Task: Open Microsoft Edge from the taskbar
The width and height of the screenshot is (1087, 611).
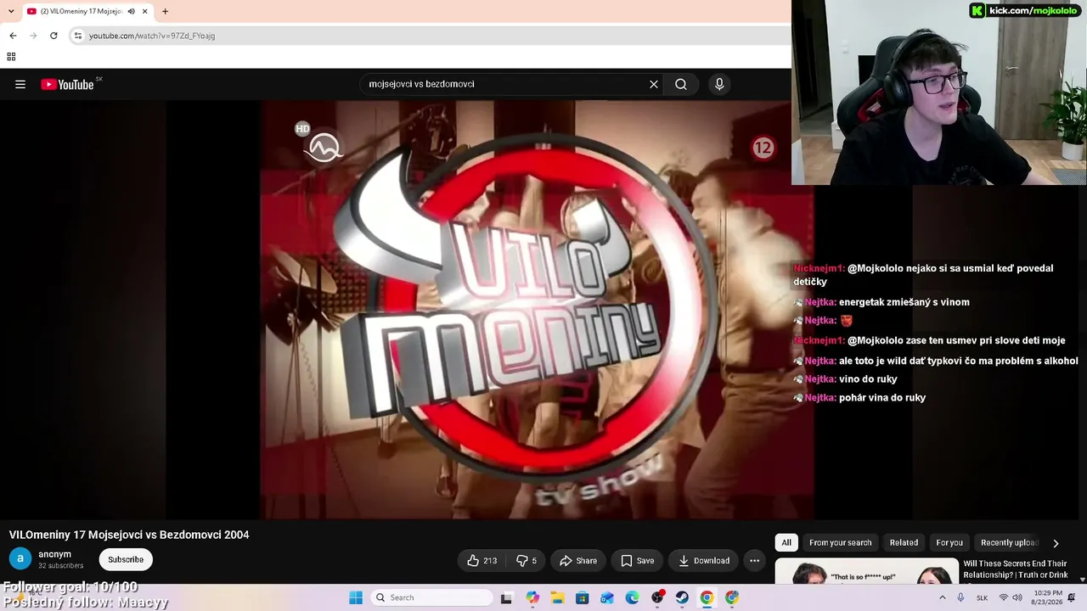Action: pyautogui.click(x=632, y=597)
